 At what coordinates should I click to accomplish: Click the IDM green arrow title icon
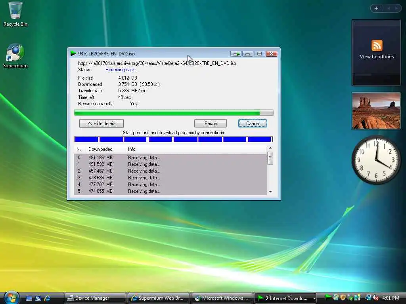(73, 53)
